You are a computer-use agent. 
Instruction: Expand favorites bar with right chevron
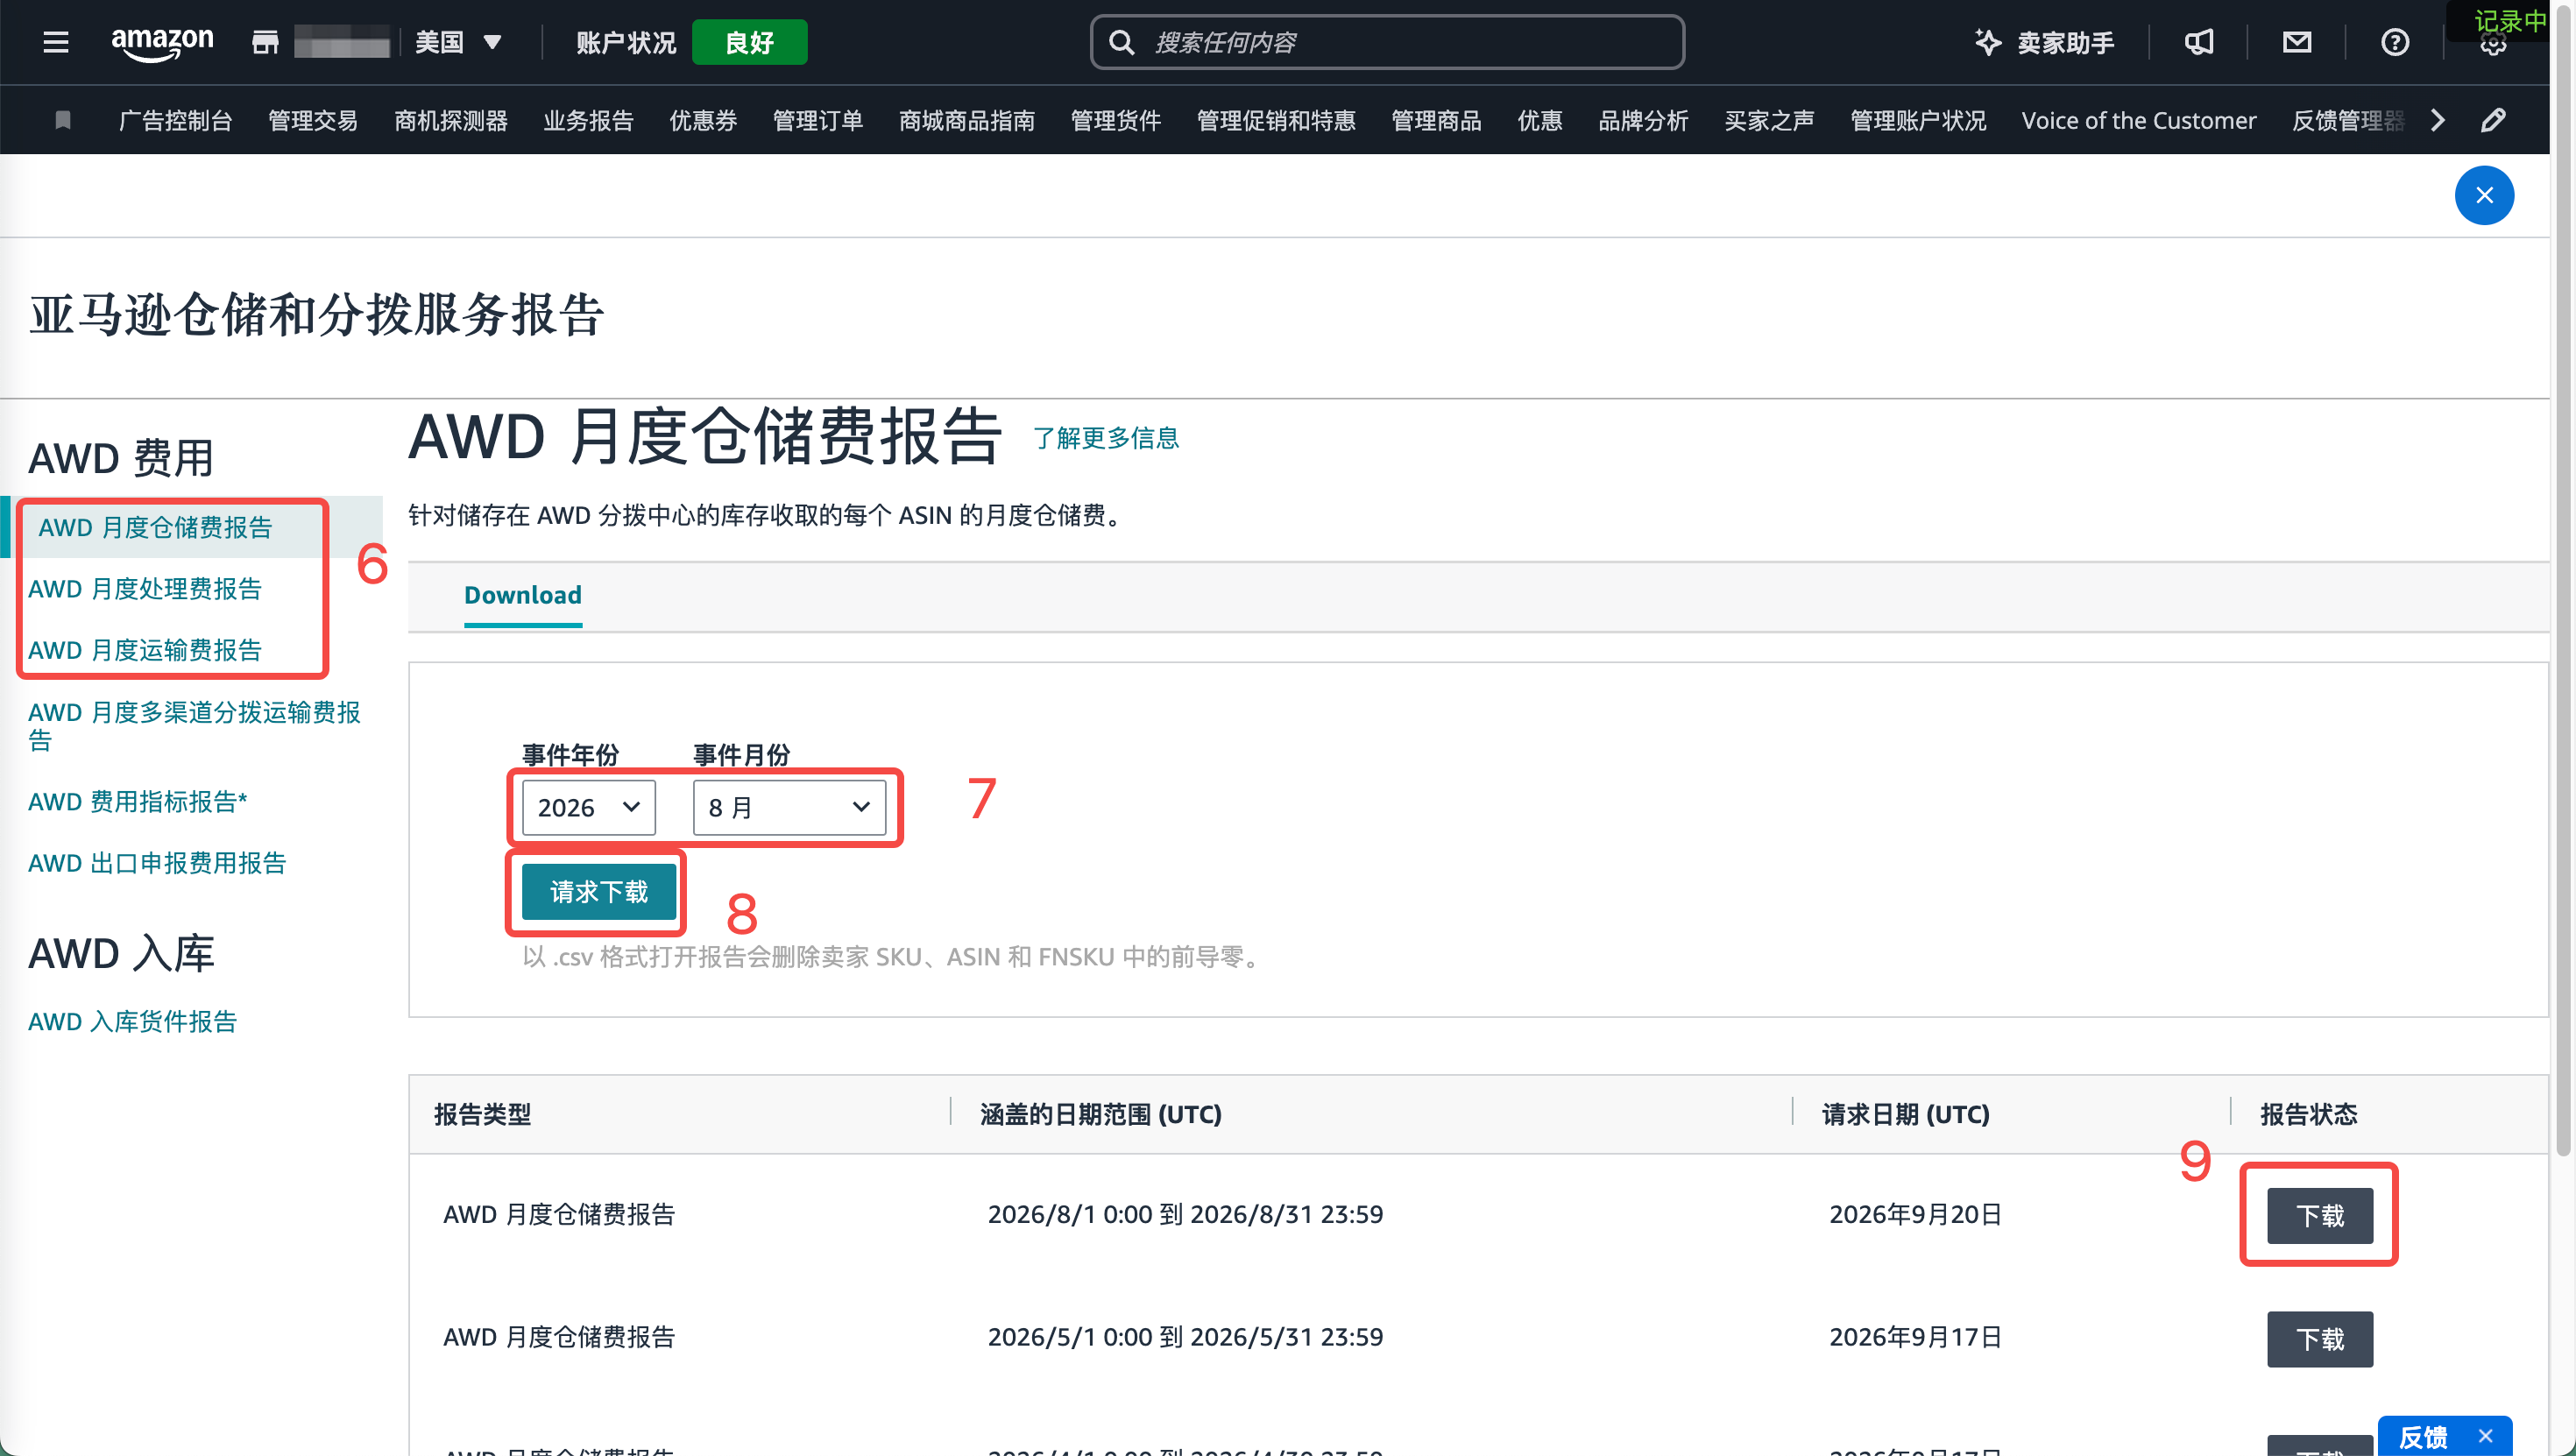(2438, 120)
